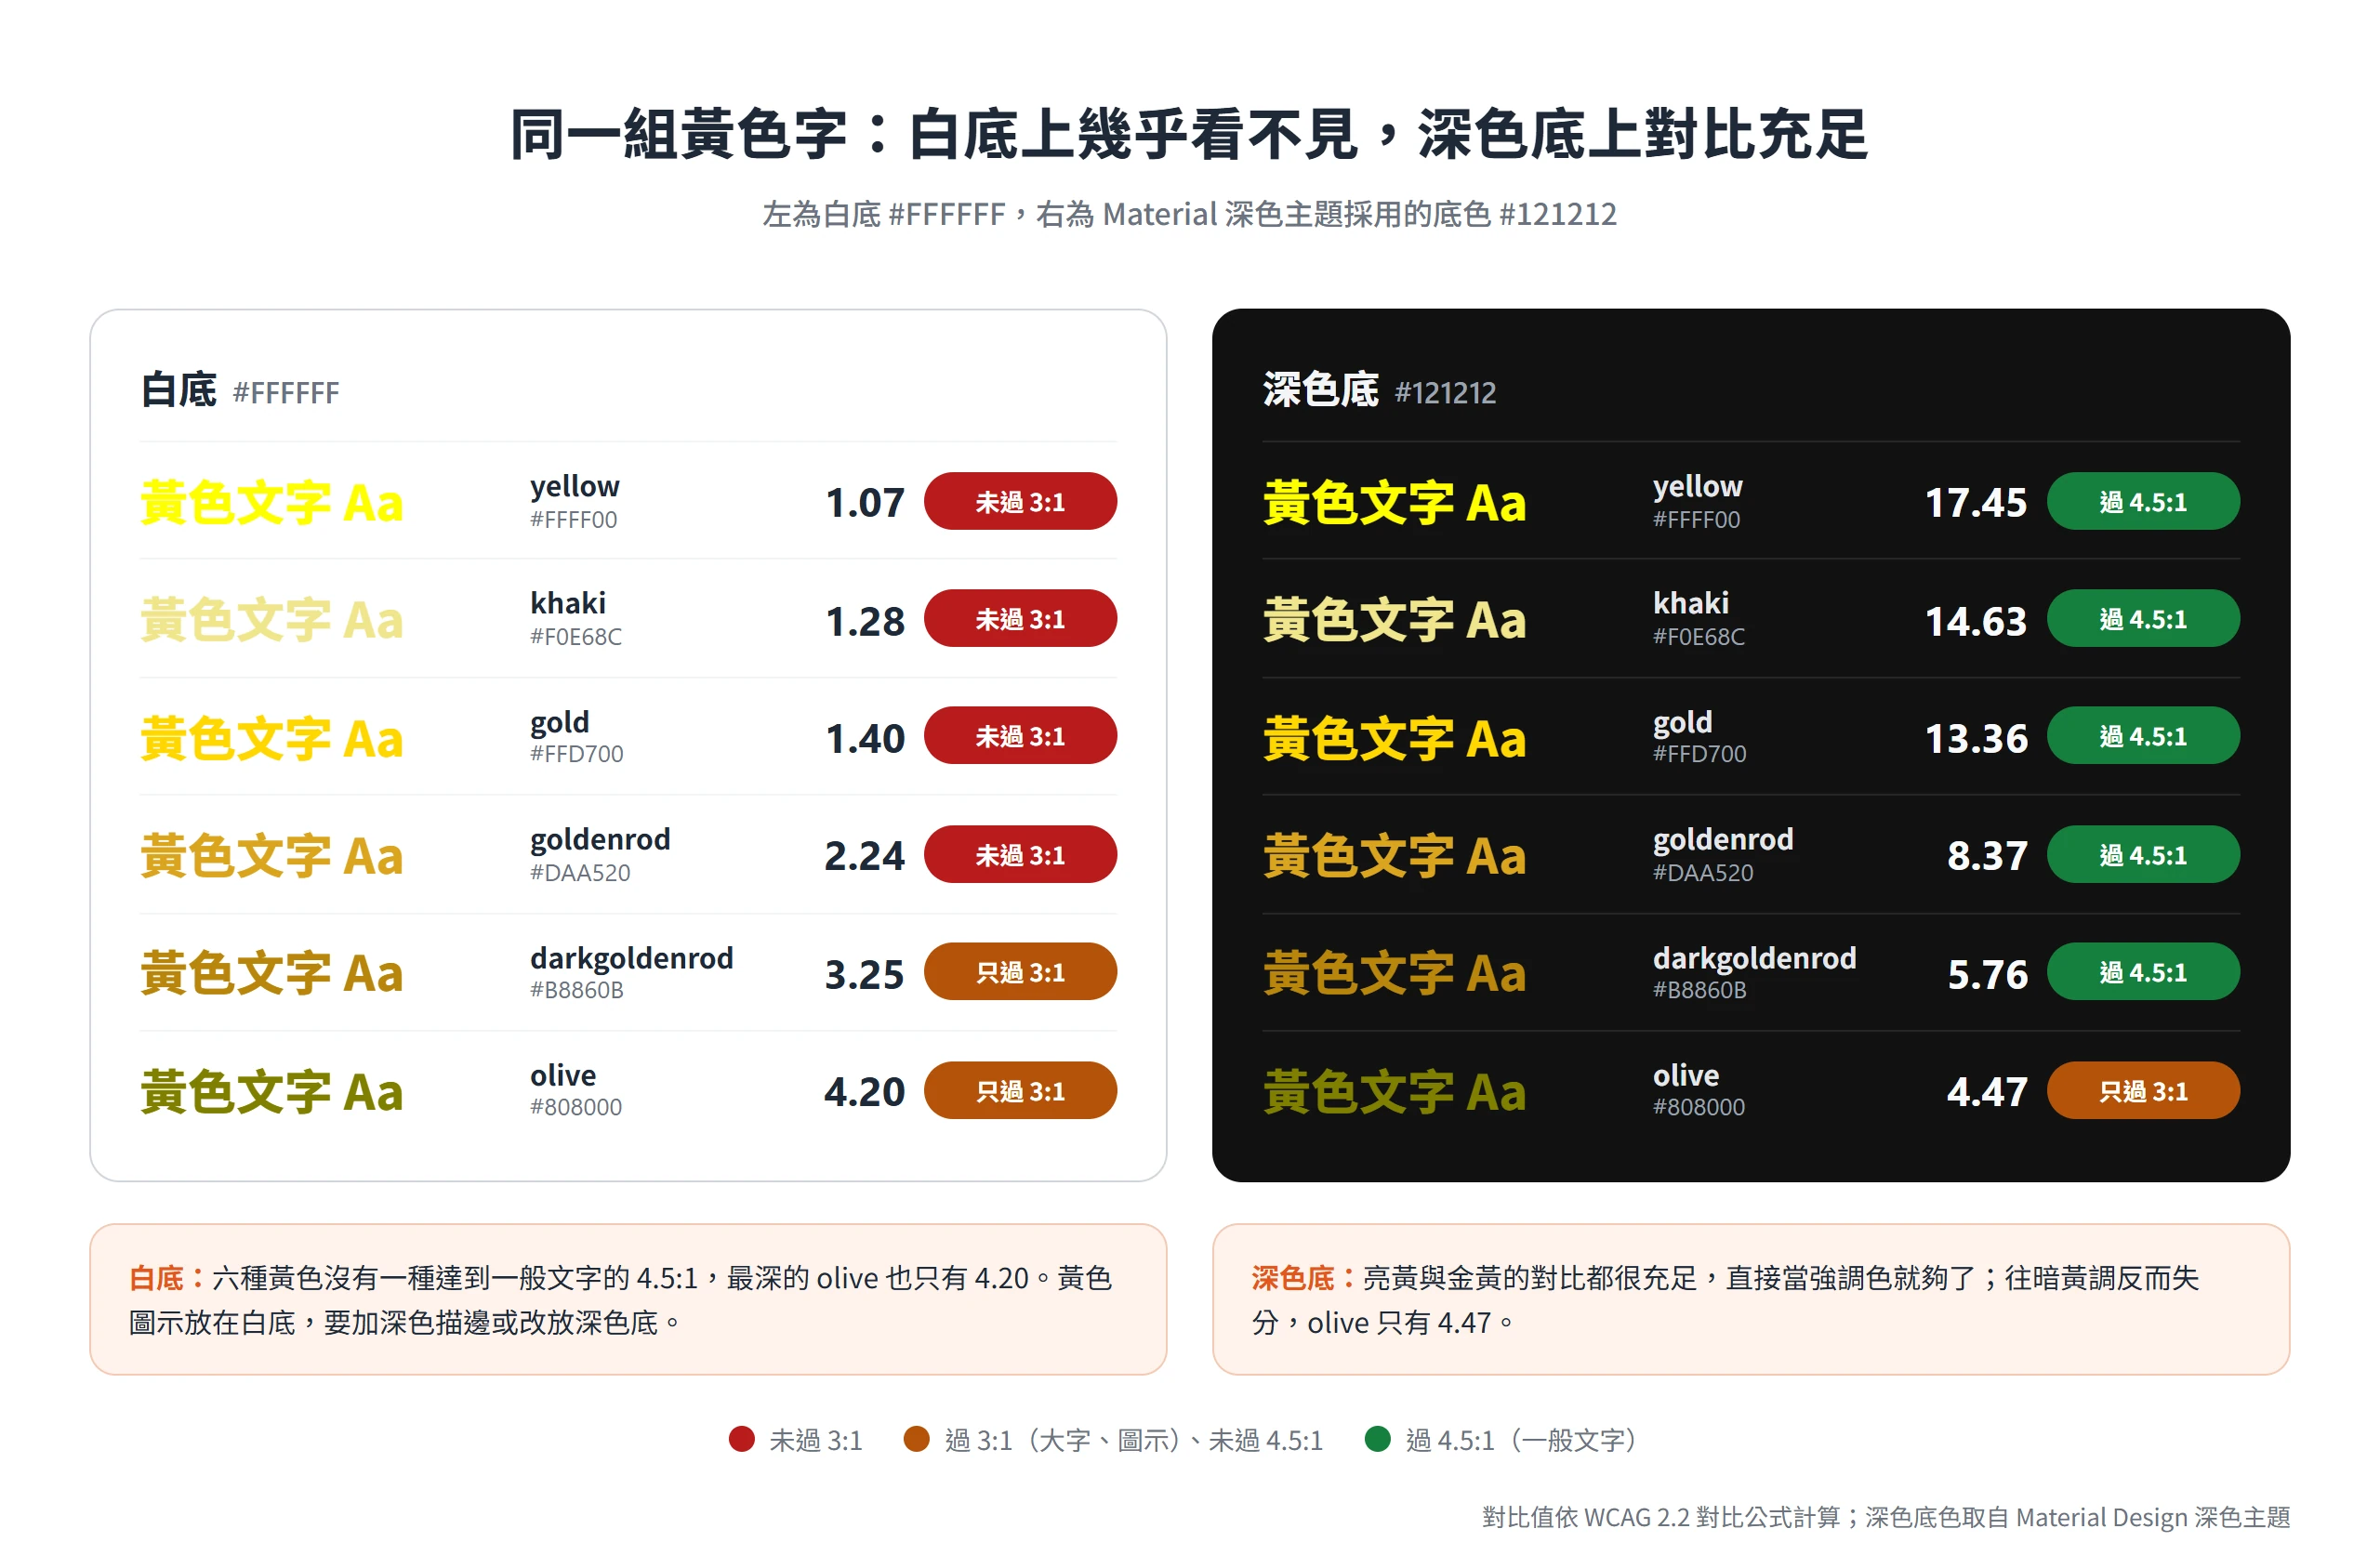Click the subtitle mentioning Material 深色主題
This screenshot has width=2380, height=1555.
pos(1189,214)
